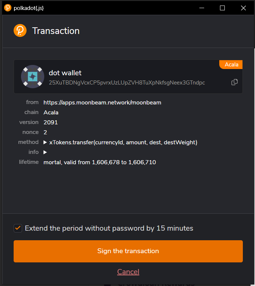Click the Transaction heading
Screen dimensions: 255x286
pos(56,31)
